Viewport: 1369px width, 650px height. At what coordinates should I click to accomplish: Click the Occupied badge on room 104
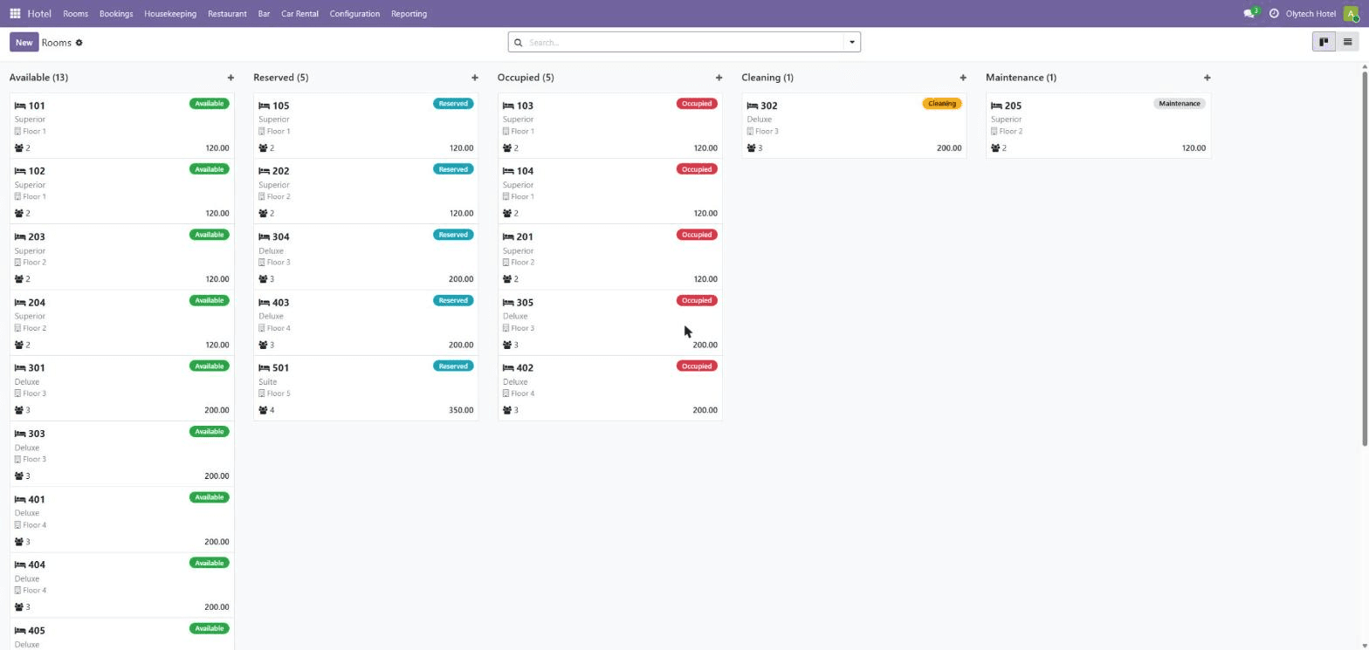pos(697,169)
